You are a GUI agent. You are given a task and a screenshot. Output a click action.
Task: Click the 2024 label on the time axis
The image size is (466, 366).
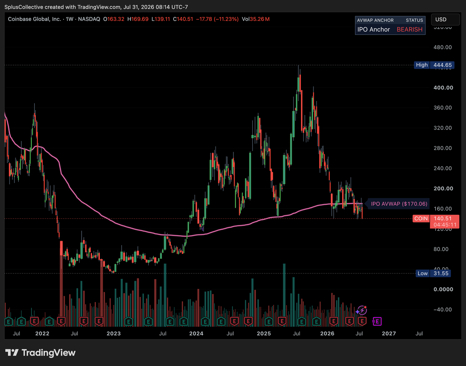[x=196, y=333]
